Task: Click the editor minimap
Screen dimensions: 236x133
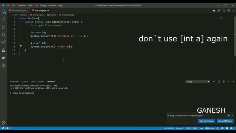Action: click(222, 18)
